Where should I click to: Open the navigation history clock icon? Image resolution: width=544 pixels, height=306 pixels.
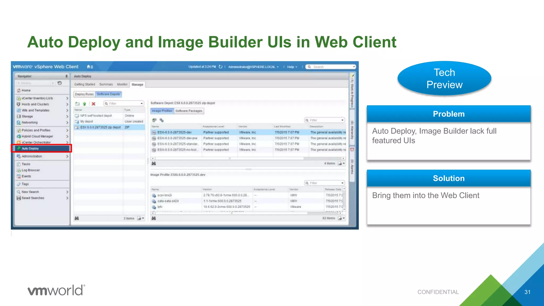tap(60, 83)
